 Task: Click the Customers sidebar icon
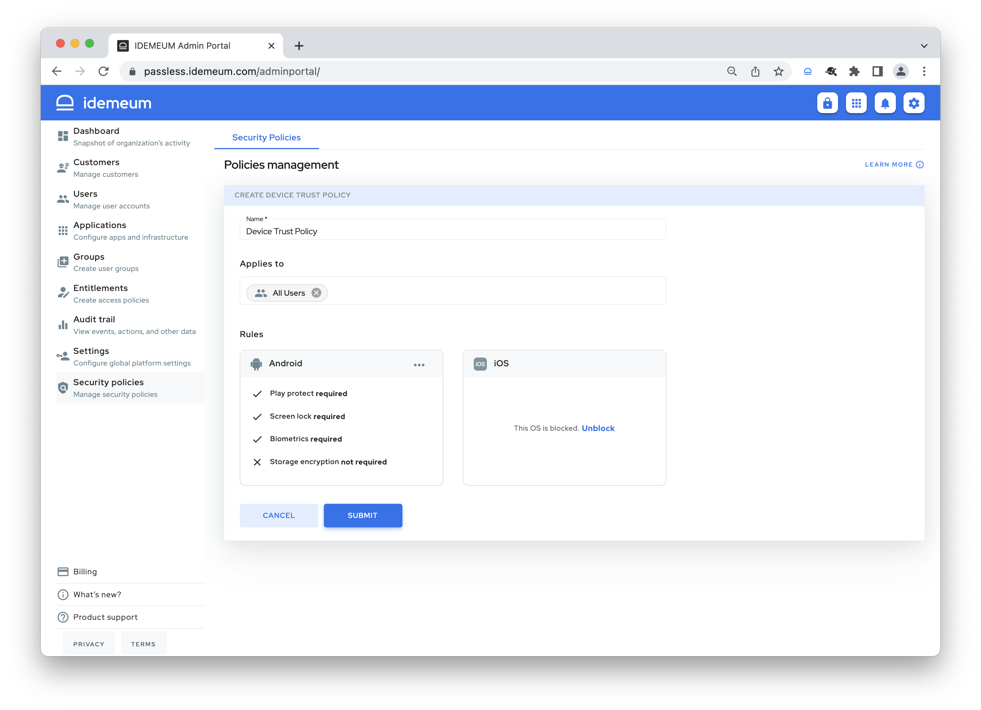pos(63,168)
